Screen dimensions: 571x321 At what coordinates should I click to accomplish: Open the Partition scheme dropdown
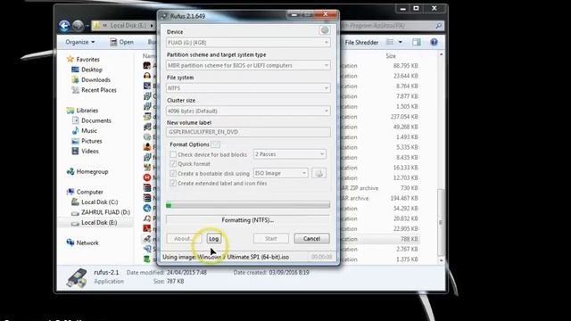point(248,65)
